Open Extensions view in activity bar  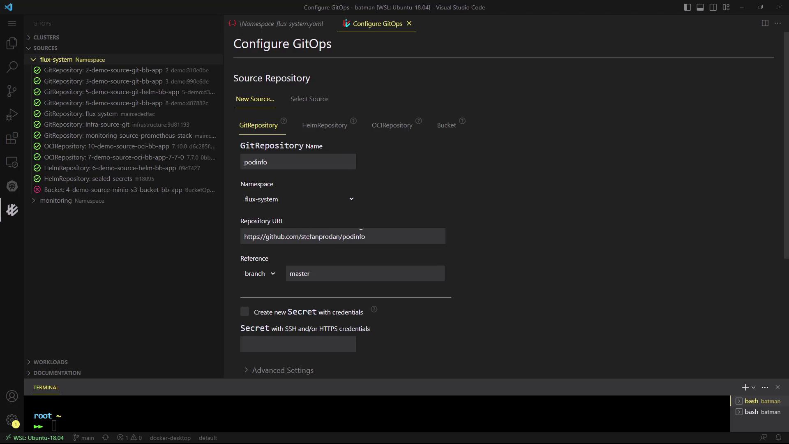pyautogui.click(x=12, y=139)
